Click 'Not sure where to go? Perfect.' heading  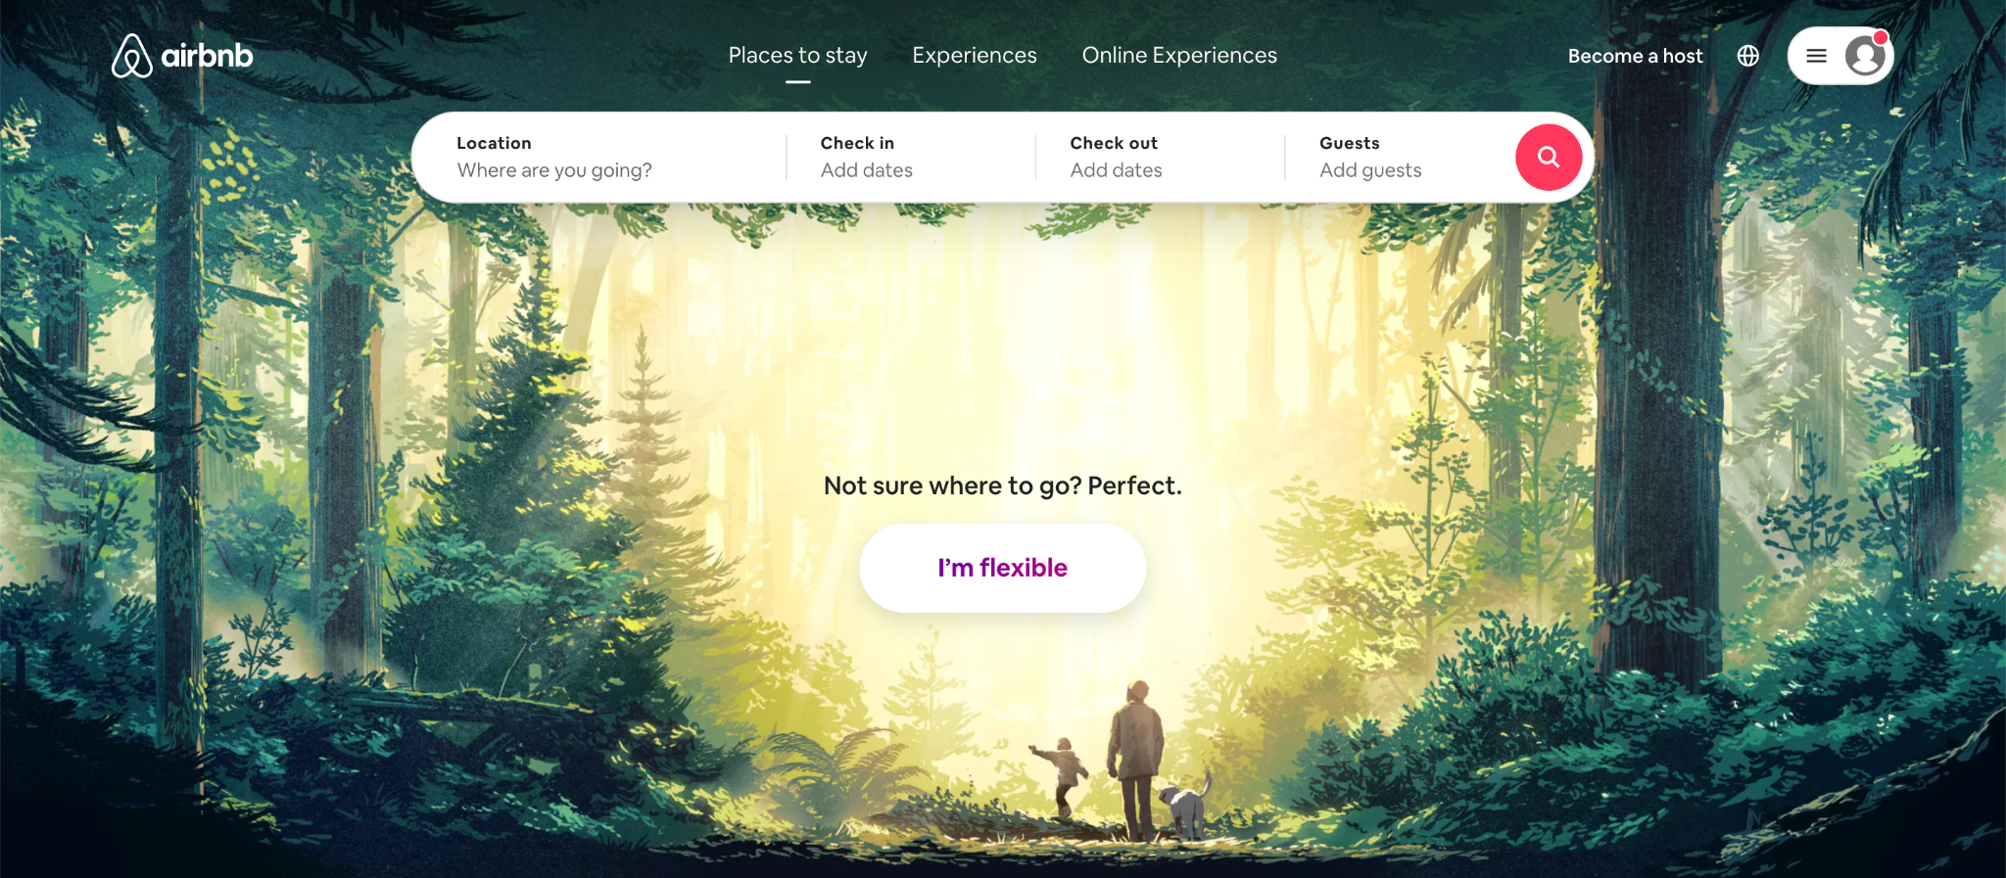tap(1003, 485)
